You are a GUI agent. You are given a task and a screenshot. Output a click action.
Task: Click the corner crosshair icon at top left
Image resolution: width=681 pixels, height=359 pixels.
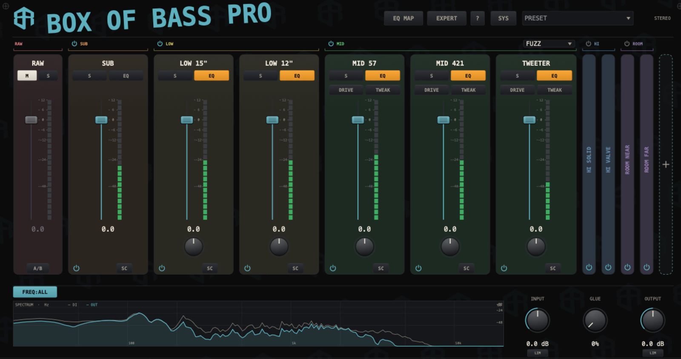[x=6, y=6]
